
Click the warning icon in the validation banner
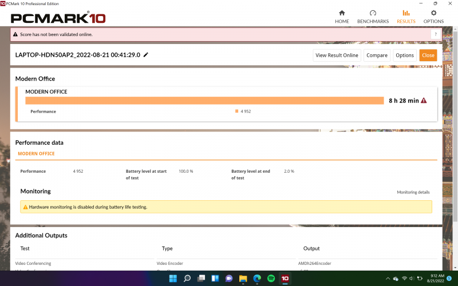tap(15, 34)
